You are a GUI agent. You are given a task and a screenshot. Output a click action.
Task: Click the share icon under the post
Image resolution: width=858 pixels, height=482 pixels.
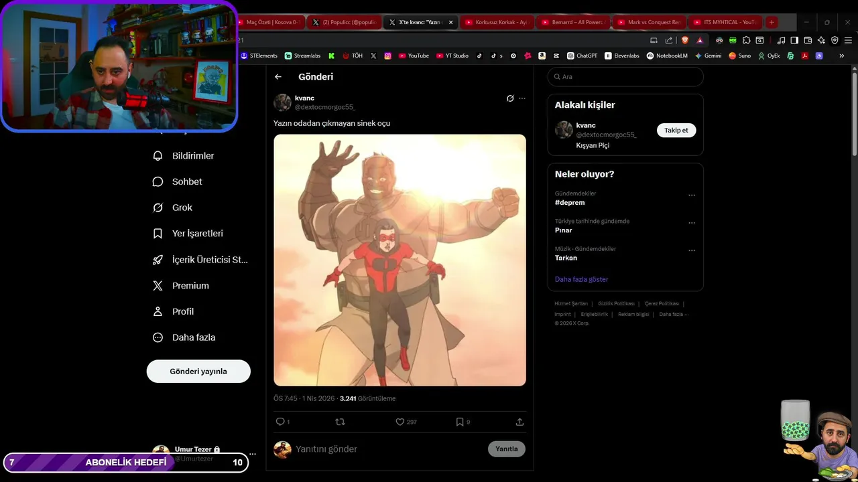(519, 422)
